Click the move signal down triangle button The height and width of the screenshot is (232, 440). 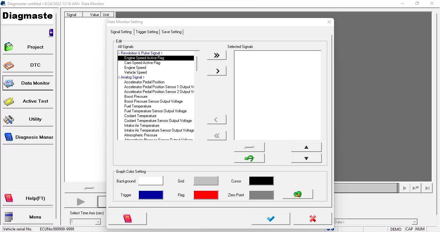[306, 158]
